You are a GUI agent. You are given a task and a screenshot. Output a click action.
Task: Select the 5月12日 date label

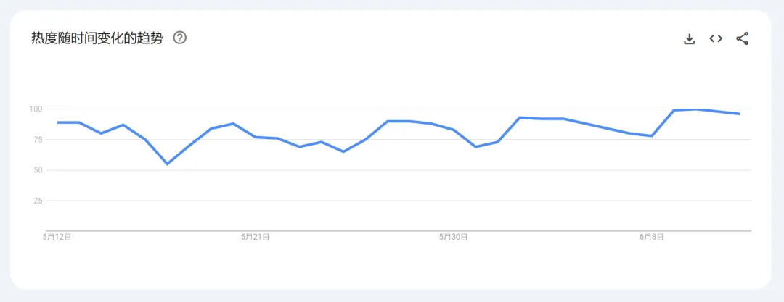[57, 238]
